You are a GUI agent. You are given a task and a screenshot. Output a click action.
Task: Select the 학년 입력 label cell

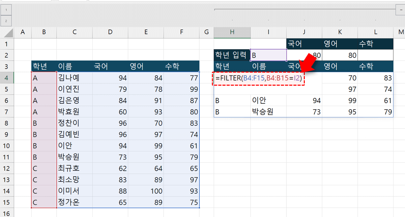[x=232, y=55]
